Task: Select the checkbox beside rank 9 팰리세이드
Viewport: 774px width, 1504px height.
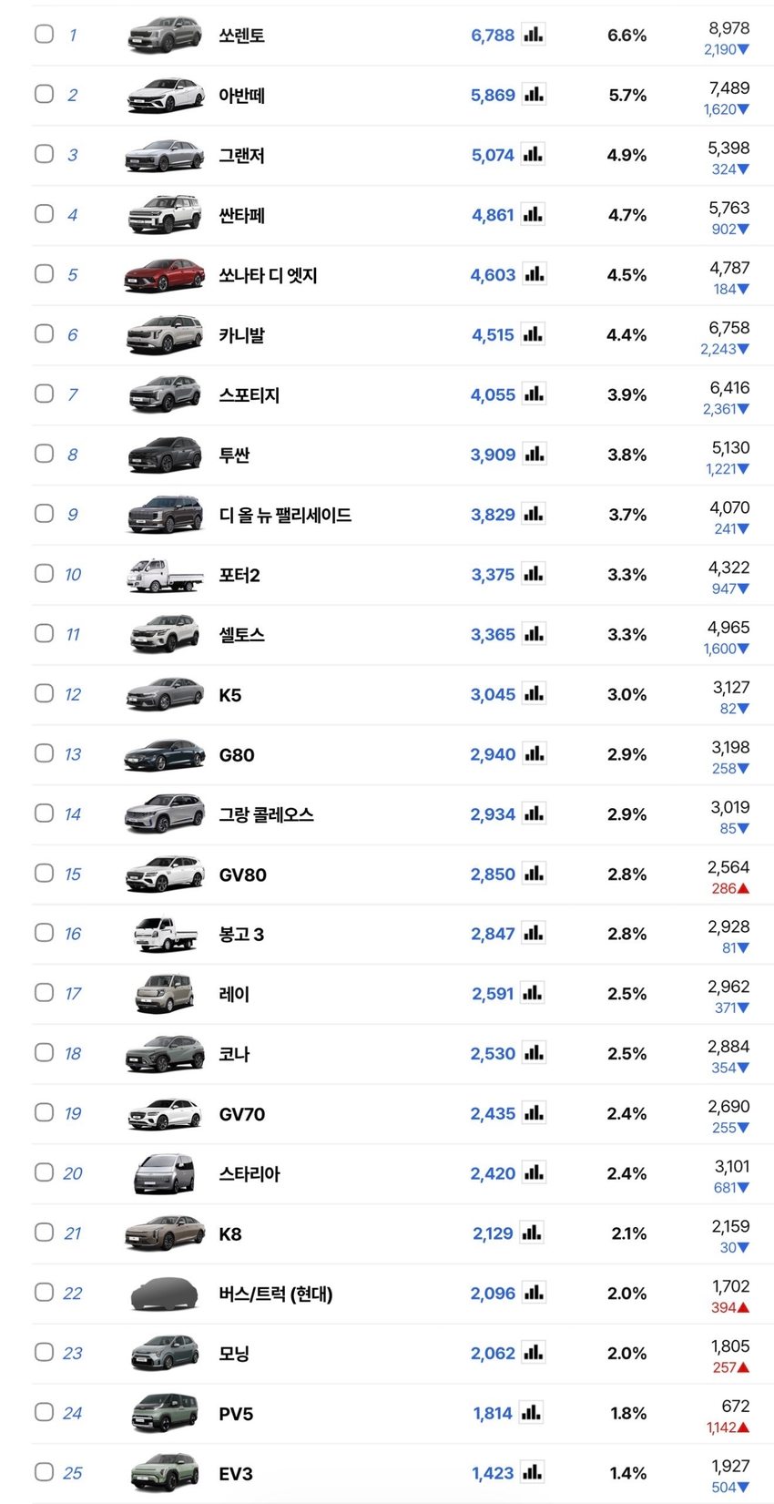Action: pos(44,513)
